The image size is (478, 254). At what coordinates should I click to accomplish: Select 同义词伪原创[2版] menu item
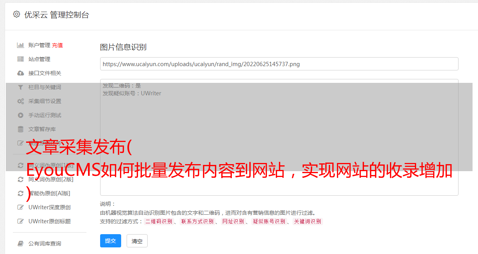(x=51, y=179)
